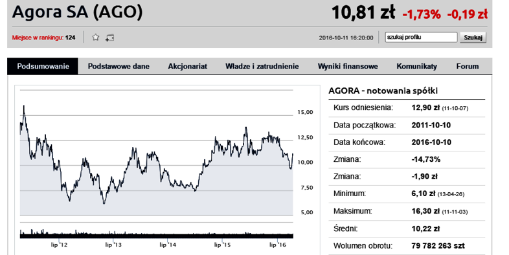Click the lip '12 marker on chart axis
Viewport: 509px width, 255px height.
(x=59, y=245)
